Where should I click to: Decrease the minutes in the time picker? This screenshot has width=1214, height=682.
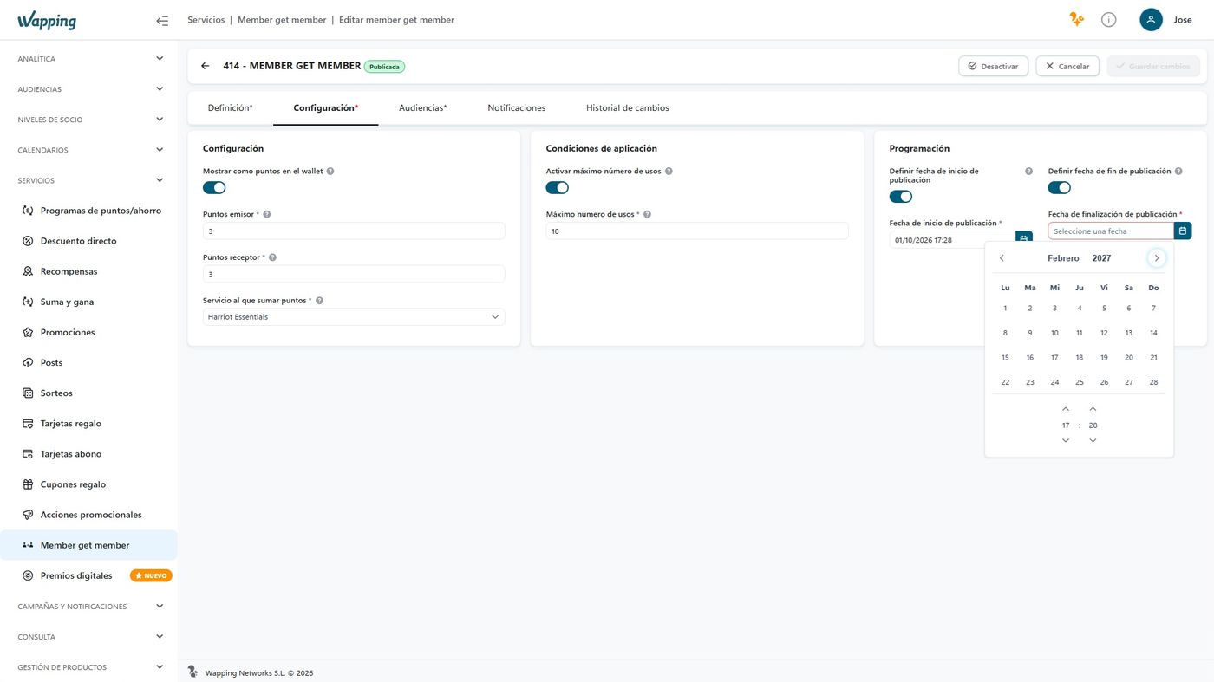[1093, 440]
